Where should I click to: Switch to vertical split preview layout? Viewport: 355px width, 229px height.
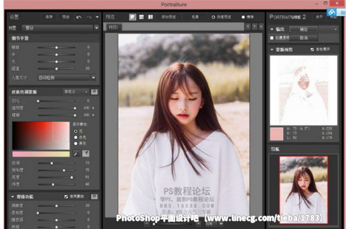point(150,17)
